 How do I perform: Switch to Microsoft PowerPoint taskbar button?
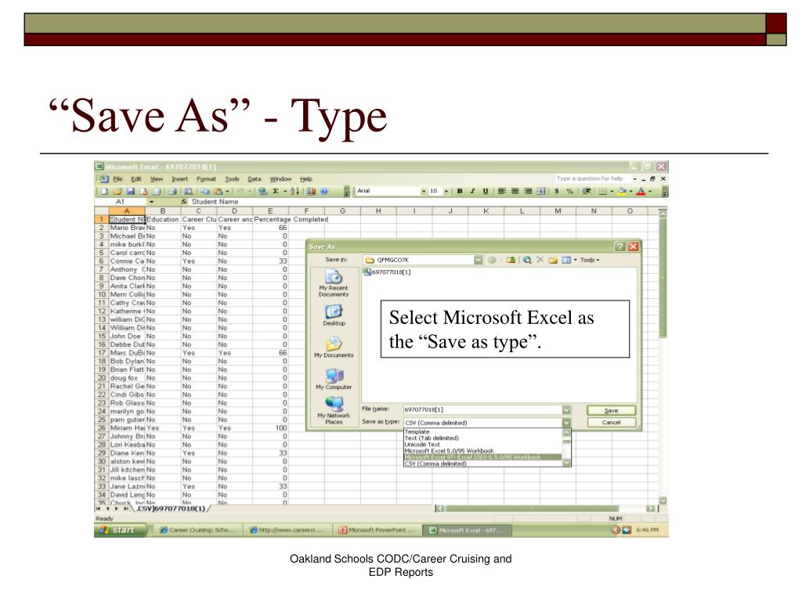(377, 530)
